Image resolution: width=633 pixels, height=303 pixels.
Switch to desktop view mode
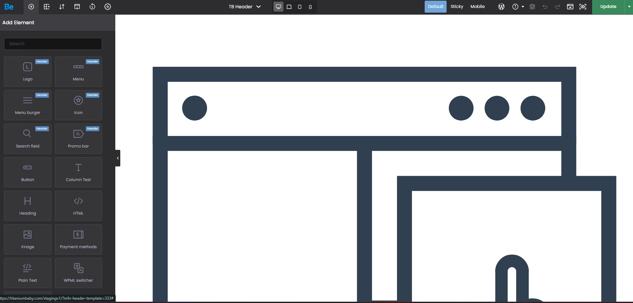coord(278,7)
